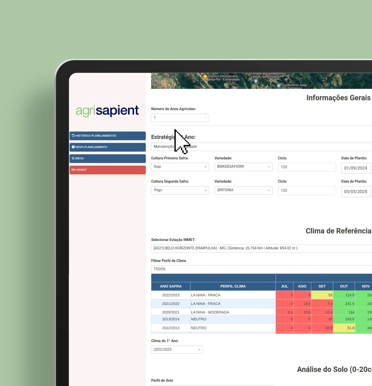This screenshot has width=372, height=386.
Task: Click the agrisapient logo
Action: pos(107,111)
